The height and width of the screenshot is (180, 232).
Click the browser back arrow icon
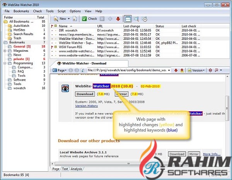click(71, 70)
